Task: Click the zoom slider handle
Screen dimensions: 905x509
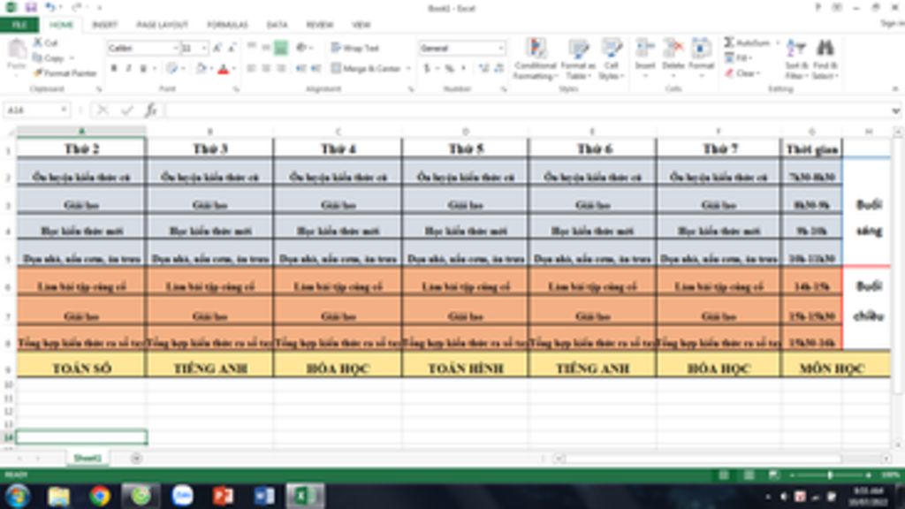Action: (x=830, y=475)
